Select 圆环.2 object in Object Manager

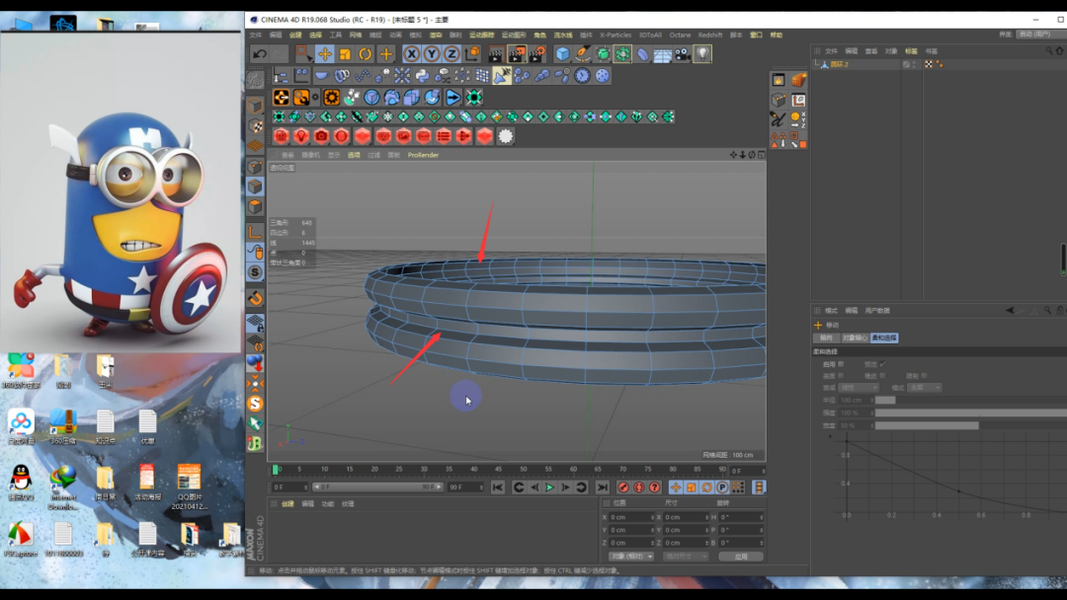(x=839, y=64)
